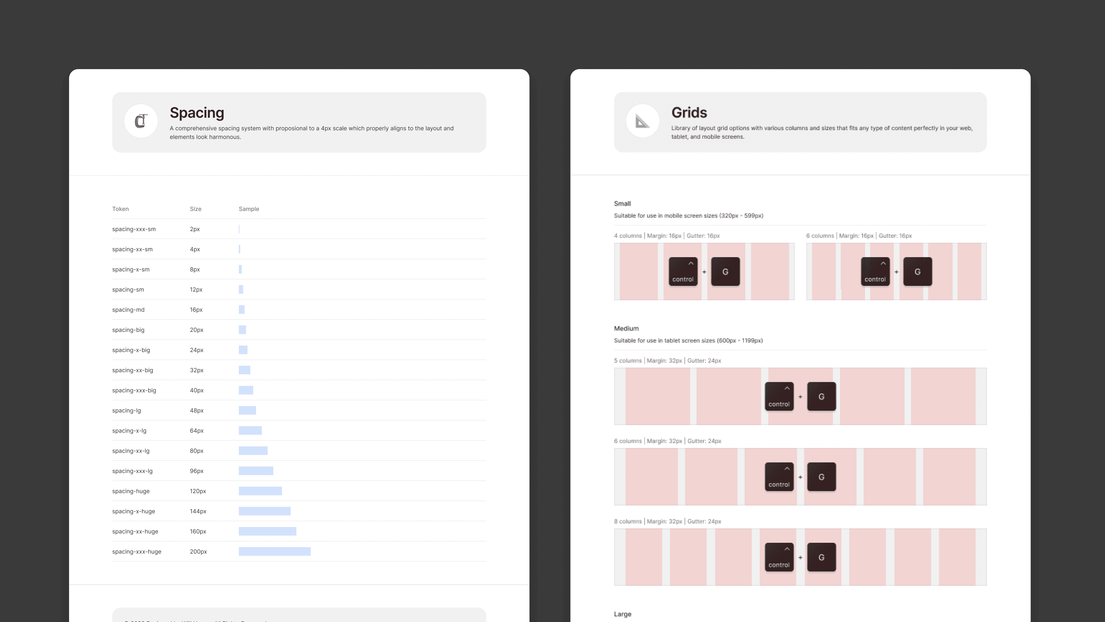
Task: Click the Spacing clamp icon
Action: (141, 121)
